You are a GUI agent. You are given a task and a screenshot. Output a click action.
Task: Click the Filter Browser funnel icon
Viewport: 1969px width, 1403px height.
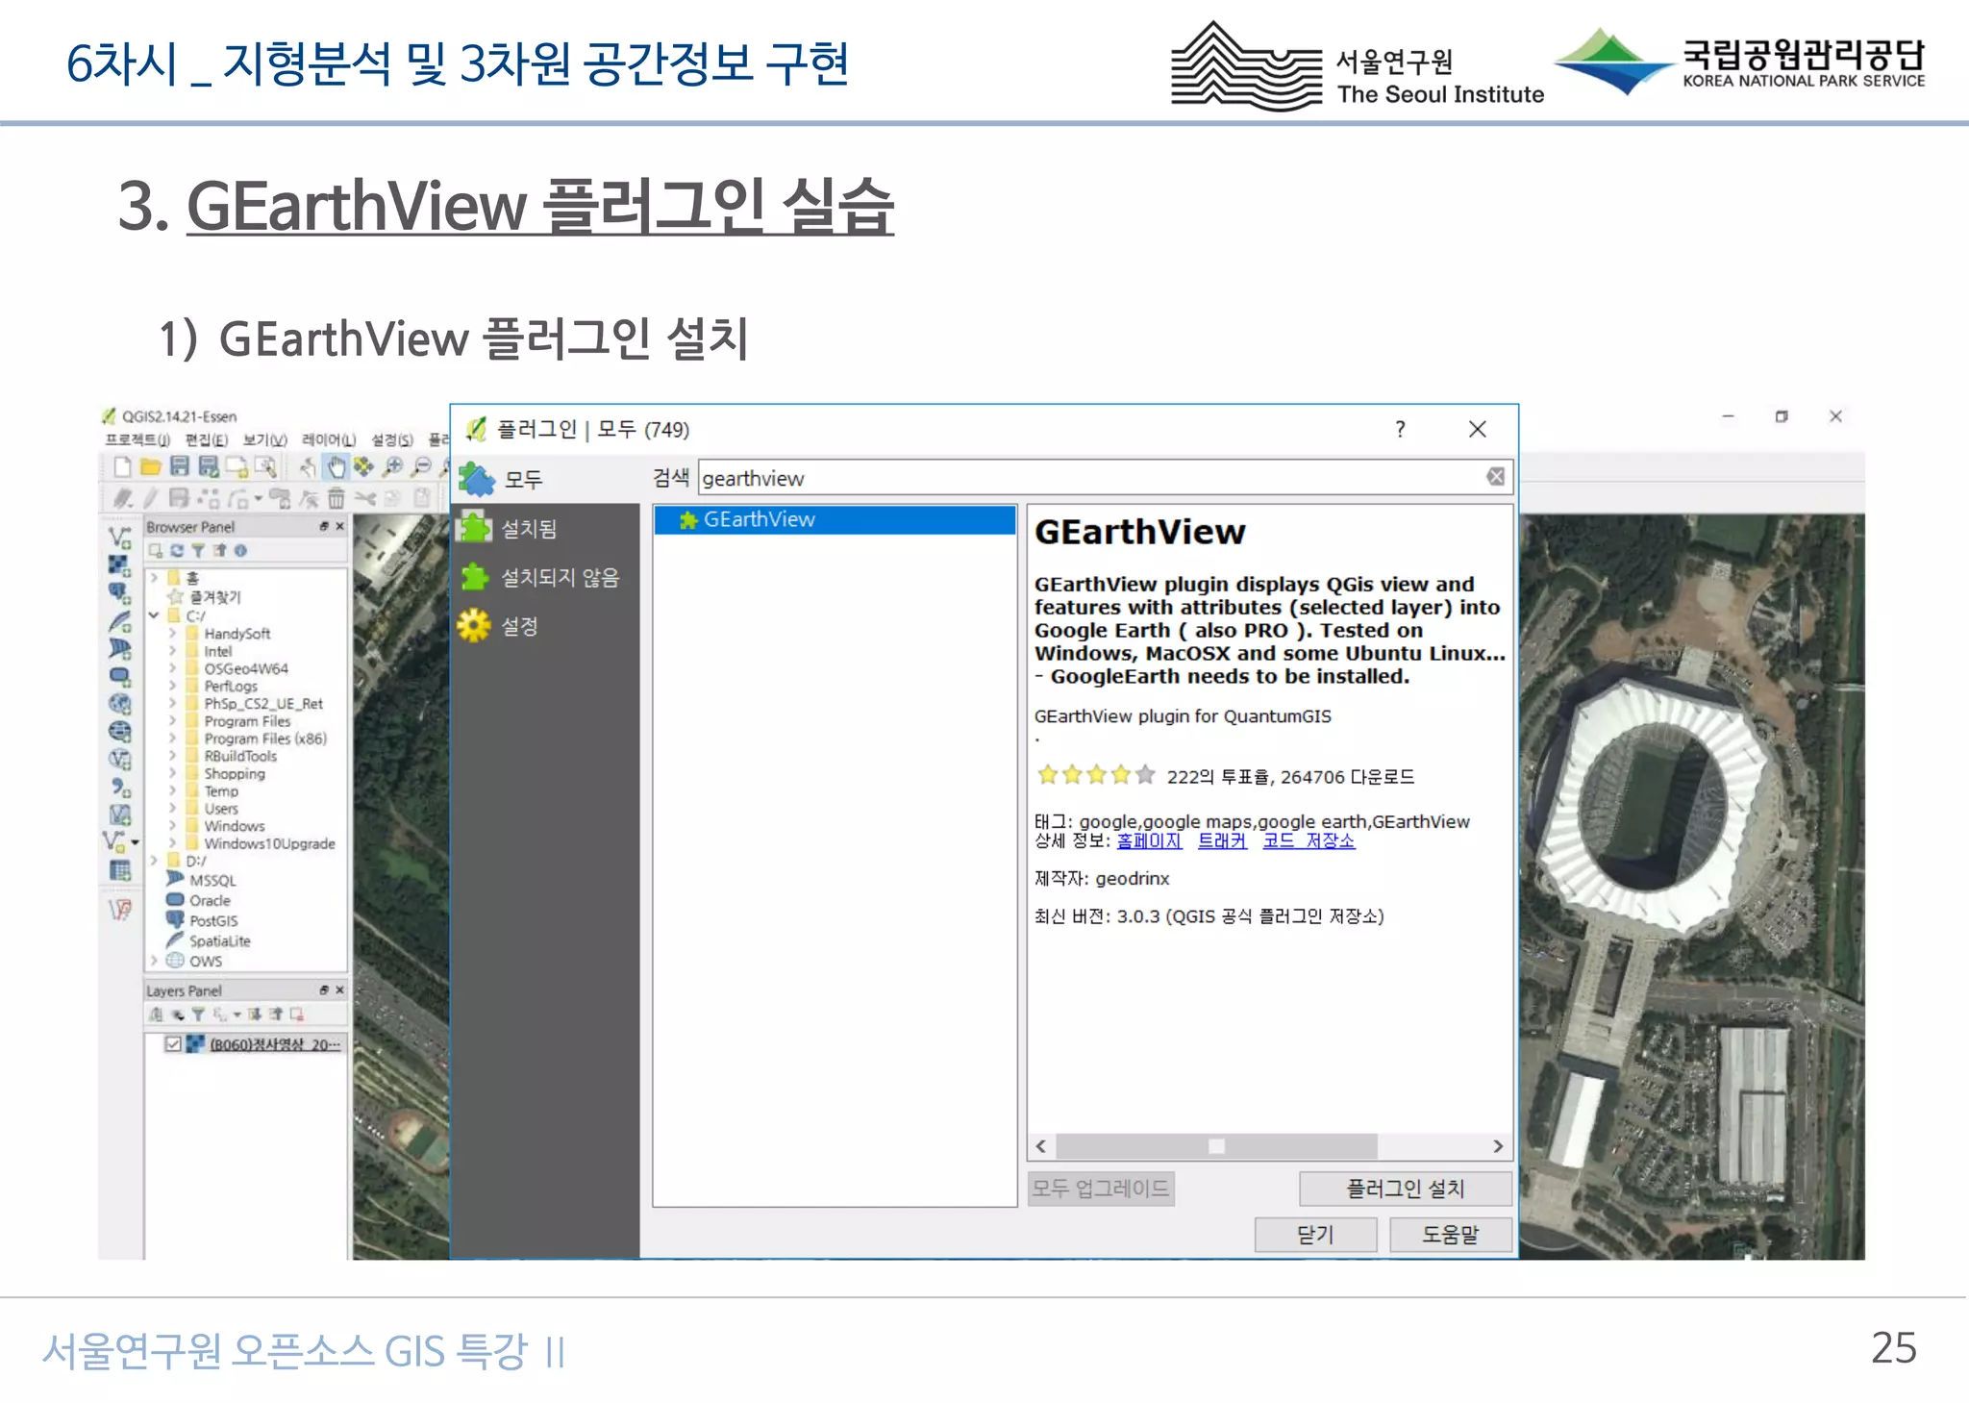pyautogui.click(x=198, y=551)
